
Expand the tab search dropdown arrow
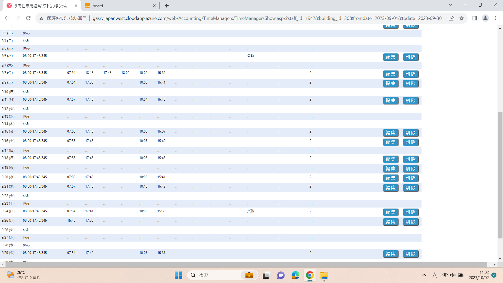pos(450,5)
